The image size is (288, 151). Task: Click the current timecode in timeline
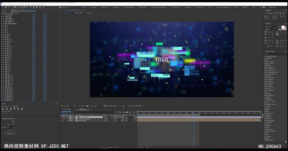pyautogui.click(x=66, y=112)
